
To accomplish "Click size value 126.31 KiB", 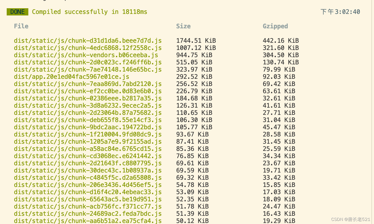I will (194, 106).
